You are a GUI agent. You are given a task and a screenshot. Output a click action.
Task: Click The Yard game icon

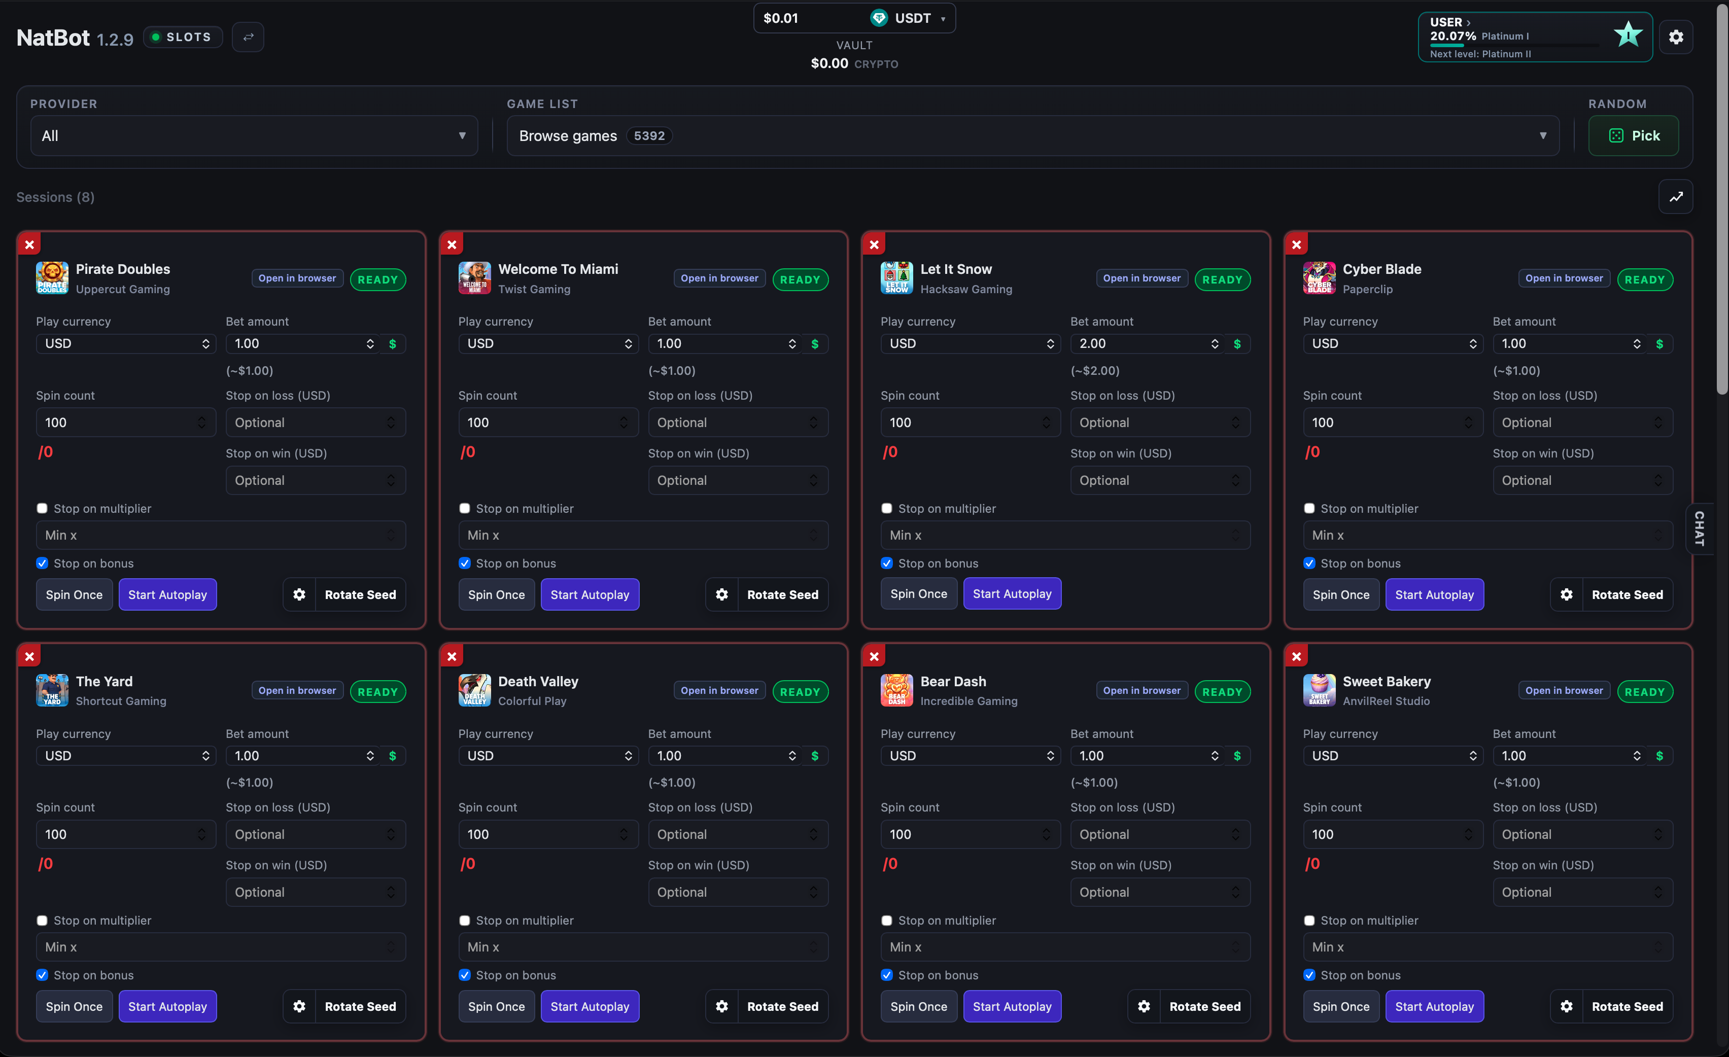[52, 690]
